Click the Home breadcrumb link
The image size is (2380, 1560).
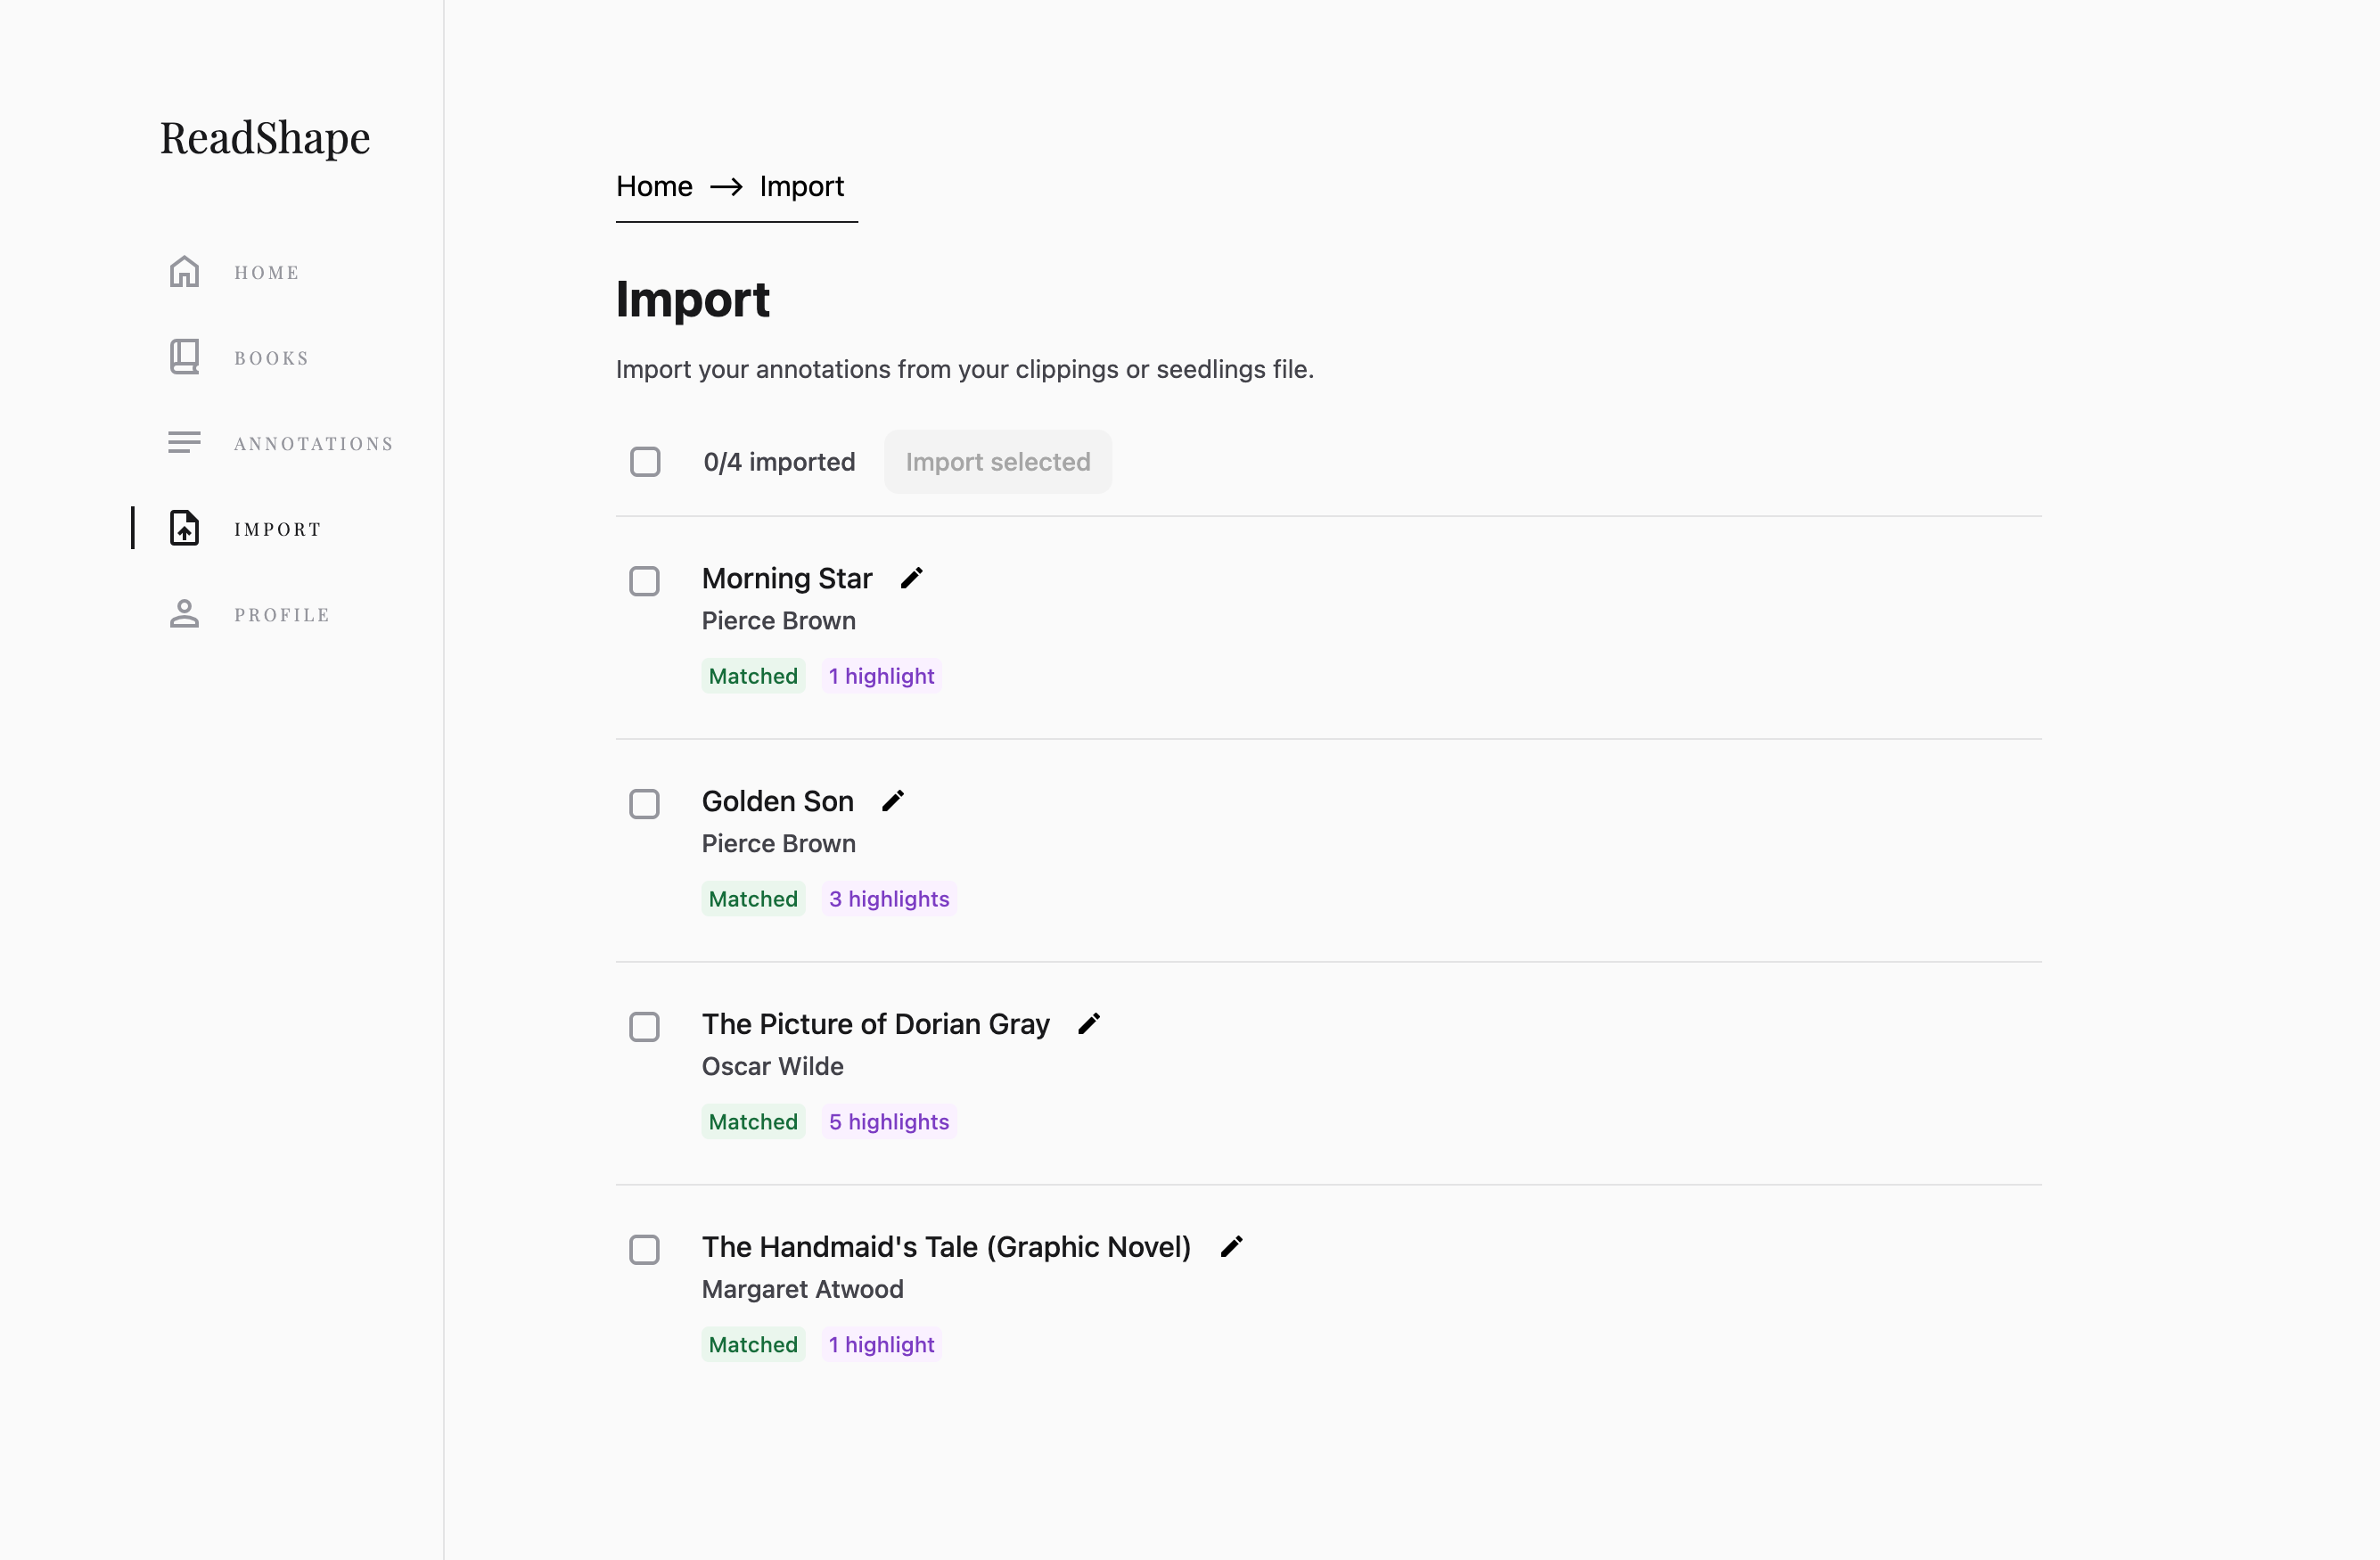tap(654, 187)
